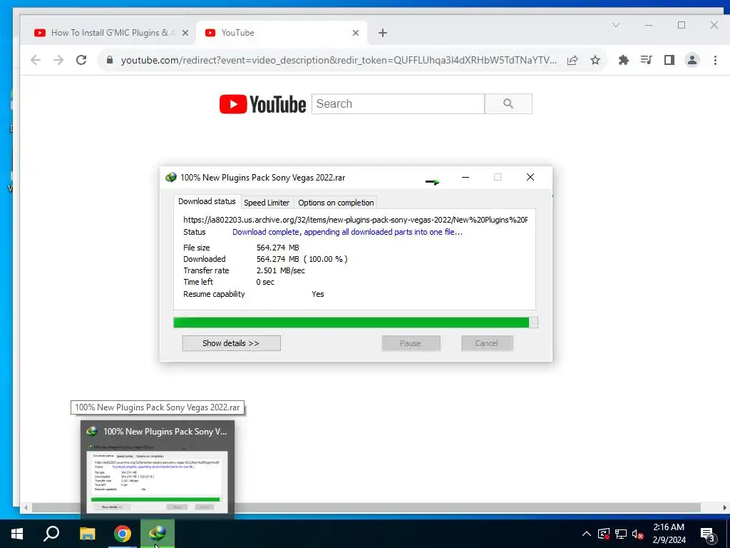Switch to the Download status tab
The image size is (730, 548).
tap(207, 202)
